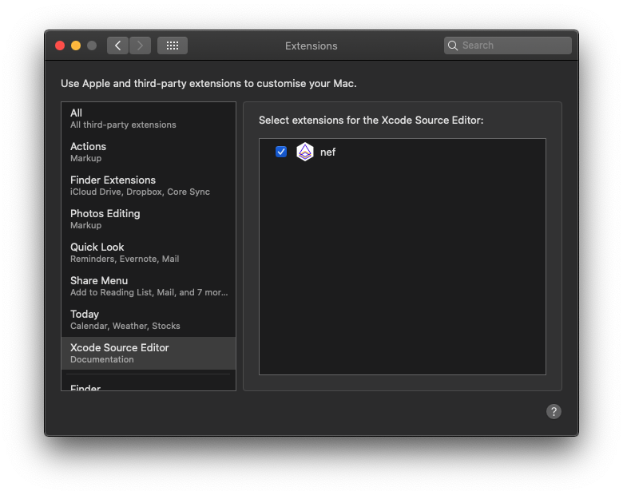Show all preferences via grid icon
The width and height of the screenshot is (623, 495).
click(173, 46)
